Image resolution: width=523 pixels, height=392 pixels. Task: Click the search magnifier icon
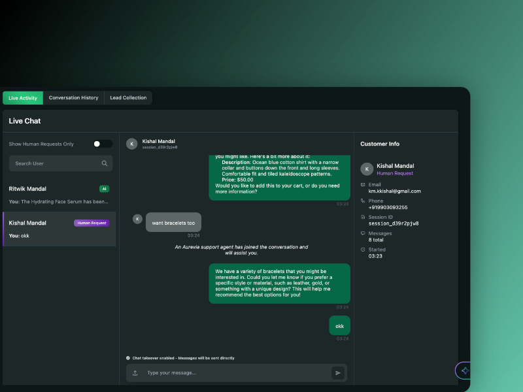[x=105, y=163]
